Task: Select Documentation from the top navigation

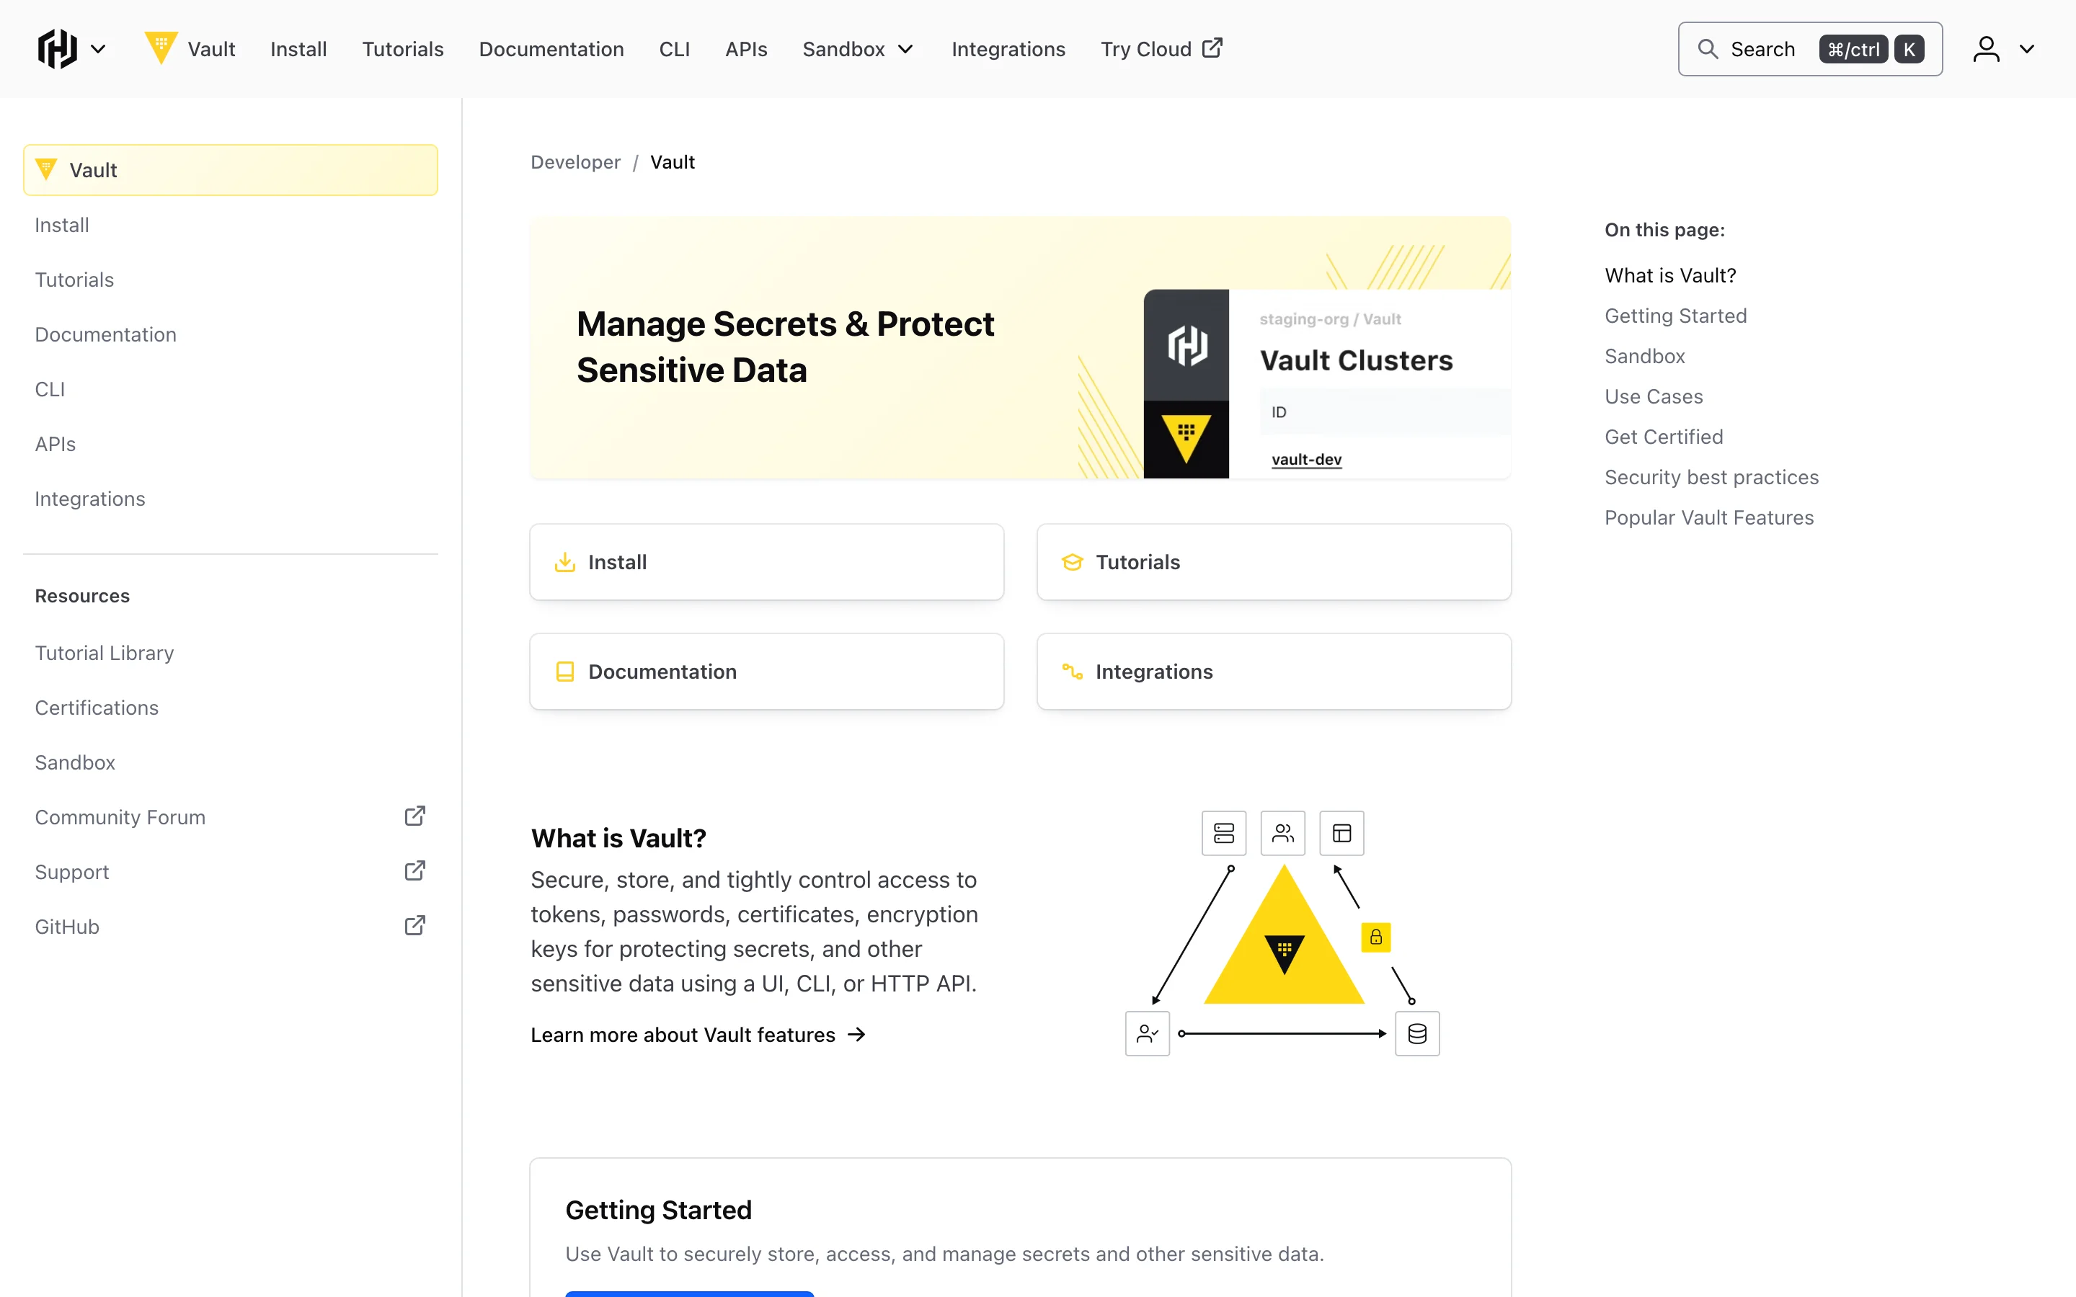Action: pyautogui.click(x=551, y=49)
